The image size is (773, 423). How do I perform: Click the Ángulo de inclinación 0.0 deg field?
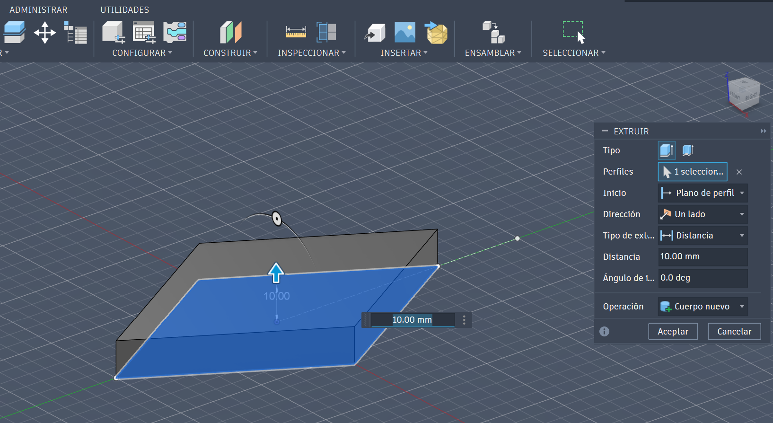point(703,278)
